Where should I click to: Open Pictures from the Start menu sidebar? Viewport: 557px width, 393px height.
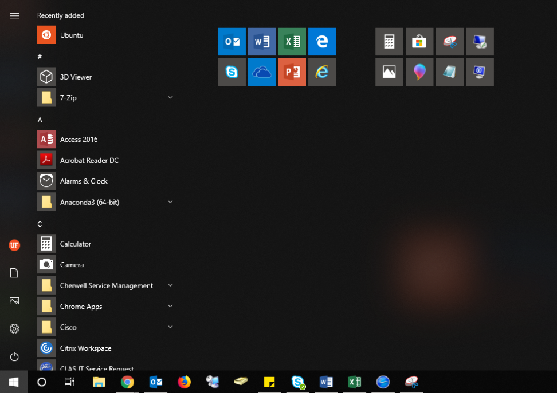point(14,301)
